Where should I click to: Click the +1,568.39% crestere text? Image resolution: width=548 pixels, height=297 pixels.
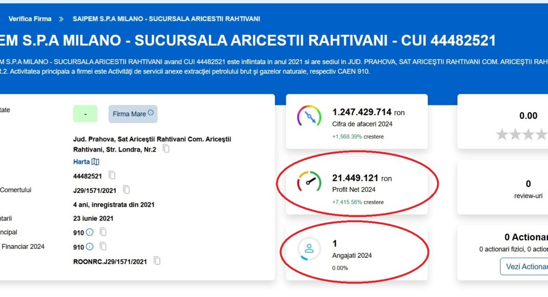pyautogui.click(x=358, y=137)
